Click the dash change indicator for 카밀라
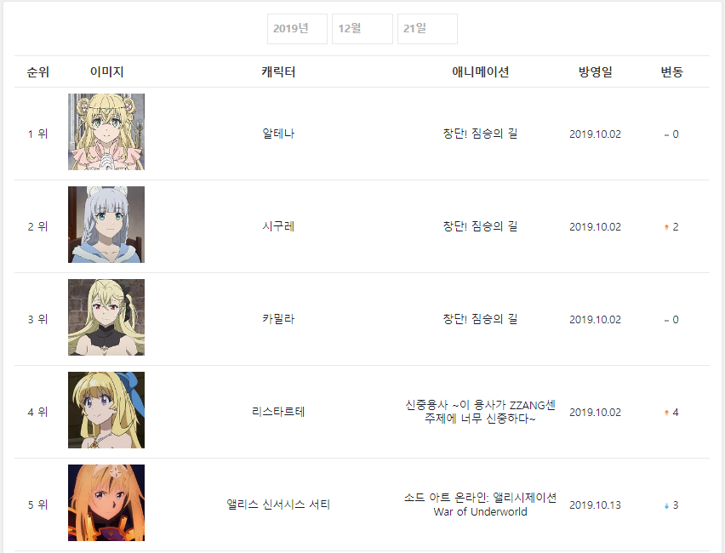 (666, 321)
